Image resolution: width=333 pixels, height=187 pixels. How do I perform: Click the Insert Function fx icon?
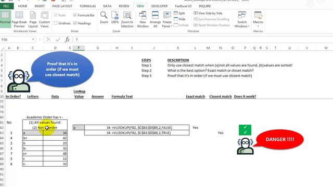(67, 39)
